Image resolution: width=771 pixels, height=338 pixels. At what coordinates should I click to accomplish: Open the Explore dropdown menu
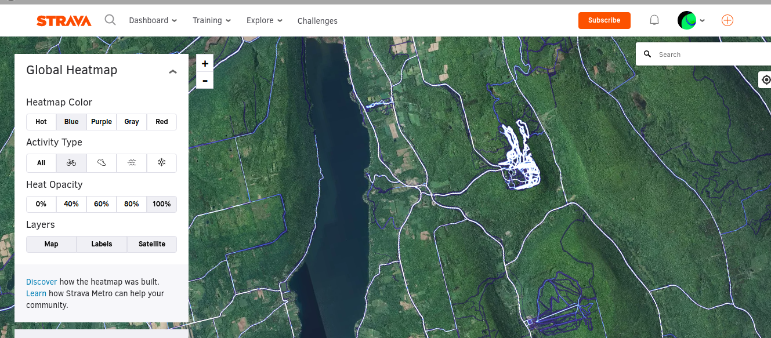(265, 20)
